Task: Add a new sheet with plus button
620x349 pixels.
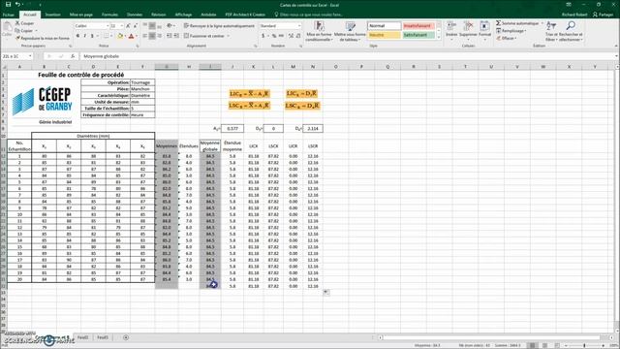Action: click(x=126, y=337)
